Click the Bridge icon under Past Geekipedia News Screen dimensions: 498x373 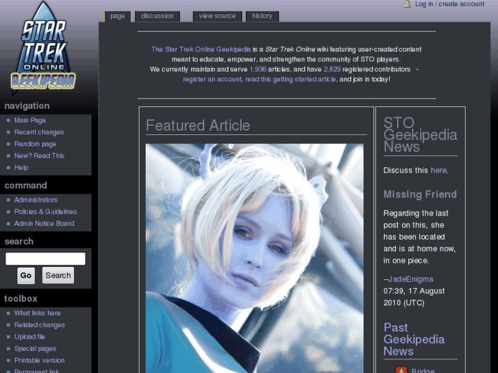401,370
